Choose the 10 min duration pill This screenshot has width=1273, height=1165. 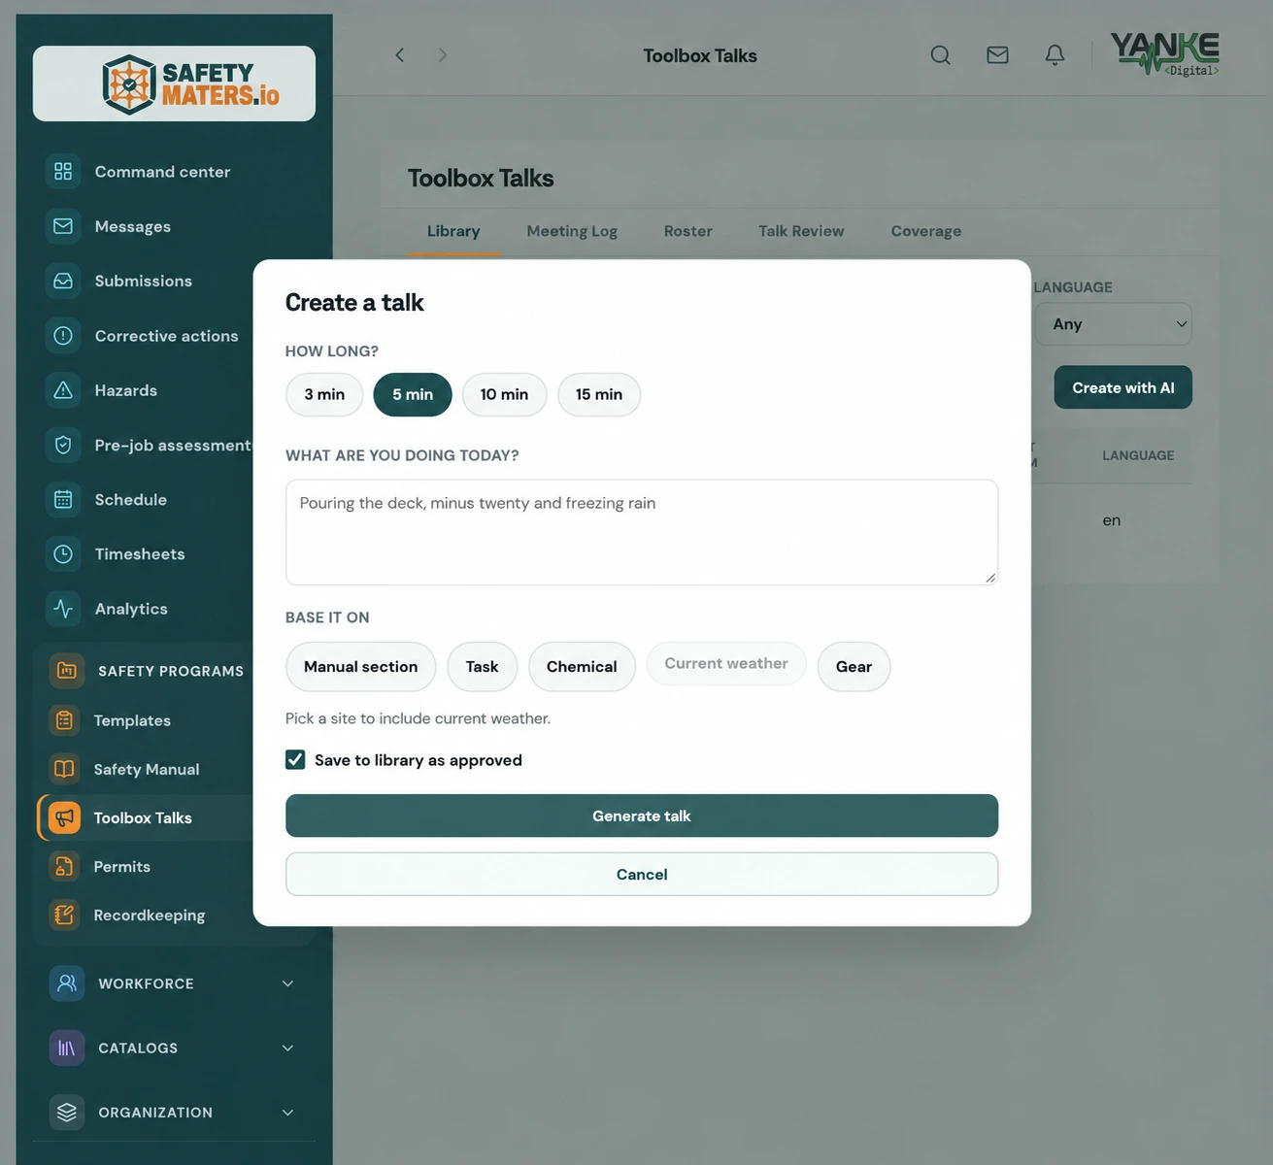504,394
